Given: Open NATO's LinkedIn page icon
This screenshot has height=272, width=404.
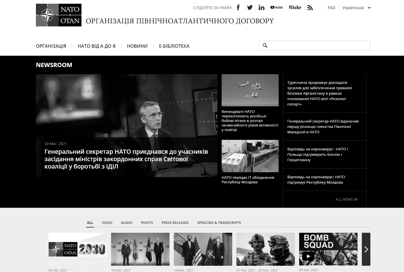Looking at the screenshot, I should [262, 7].
